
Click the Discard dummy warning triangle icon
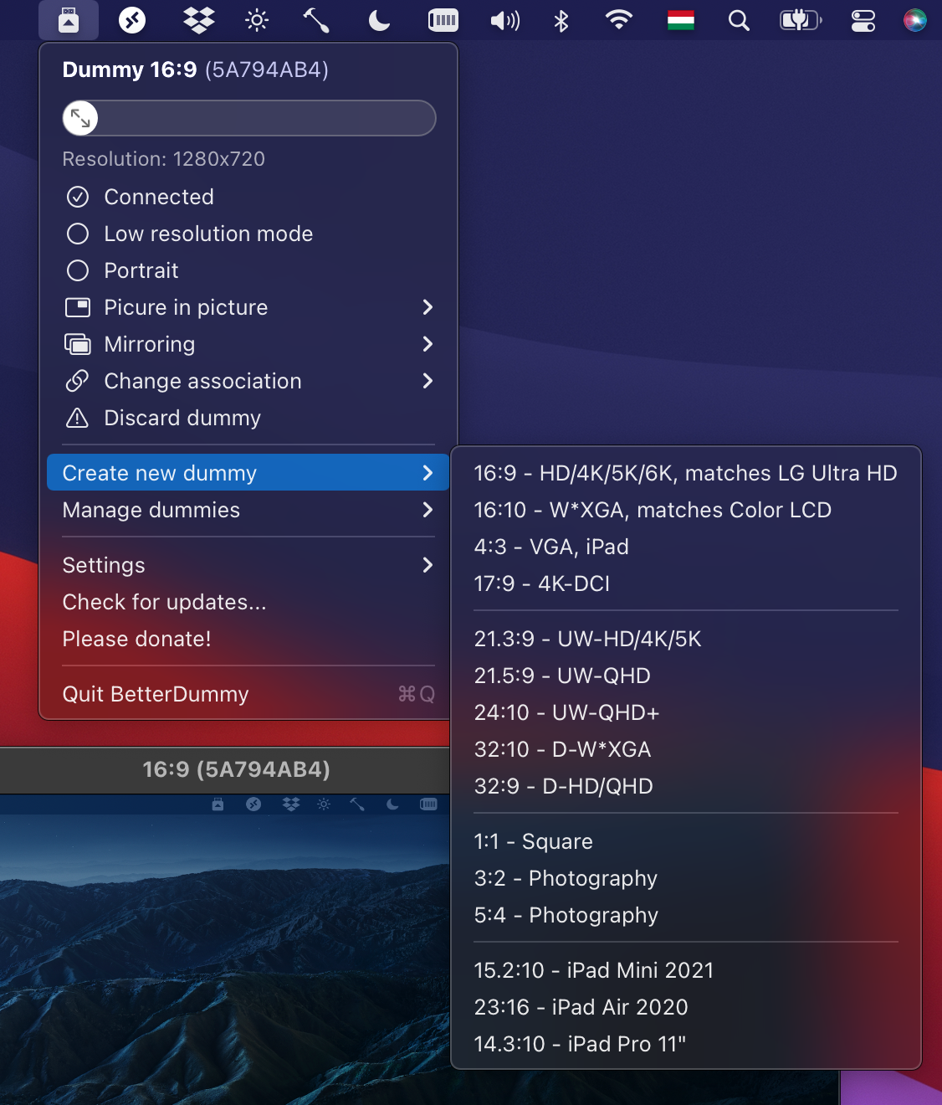78,418
